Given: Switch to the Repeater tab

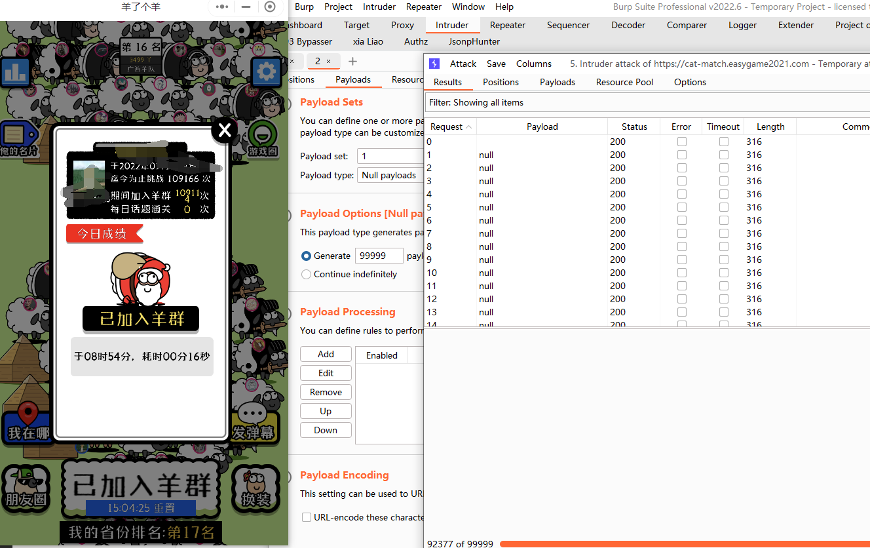Looking at the screenshot, I should (507, 25).
